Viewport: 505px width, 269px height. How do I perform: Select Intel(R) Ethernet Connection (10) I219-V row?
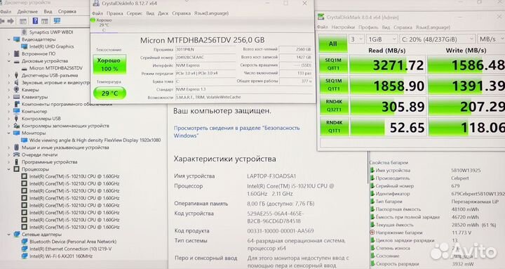tap(71, 249)
